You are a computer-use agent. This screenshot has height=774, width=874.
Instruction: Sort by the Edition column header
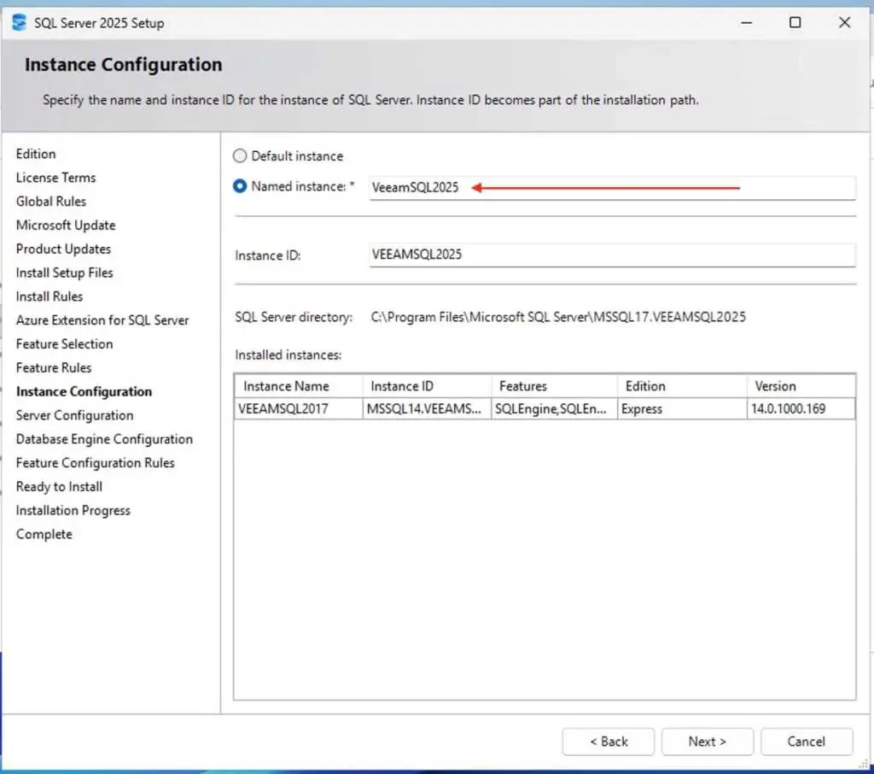point(680,386)
